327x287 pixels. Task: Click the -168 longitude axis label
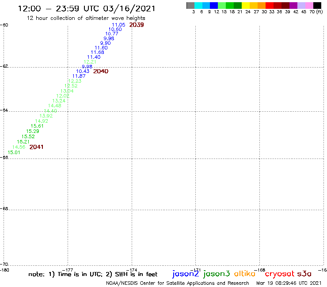pyautogui.click(x=260, y=270)
